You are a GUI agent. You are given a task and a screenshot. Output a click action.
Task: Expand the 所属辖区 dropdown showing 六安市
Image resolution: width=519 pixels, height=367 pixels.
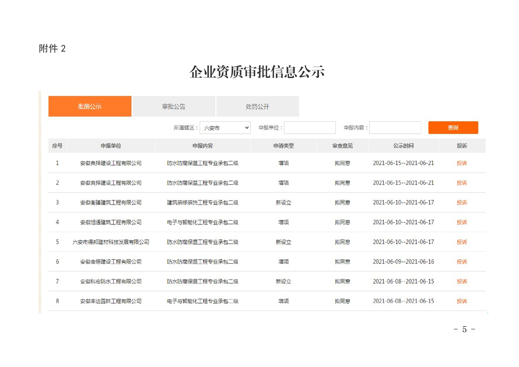[225, 128]
